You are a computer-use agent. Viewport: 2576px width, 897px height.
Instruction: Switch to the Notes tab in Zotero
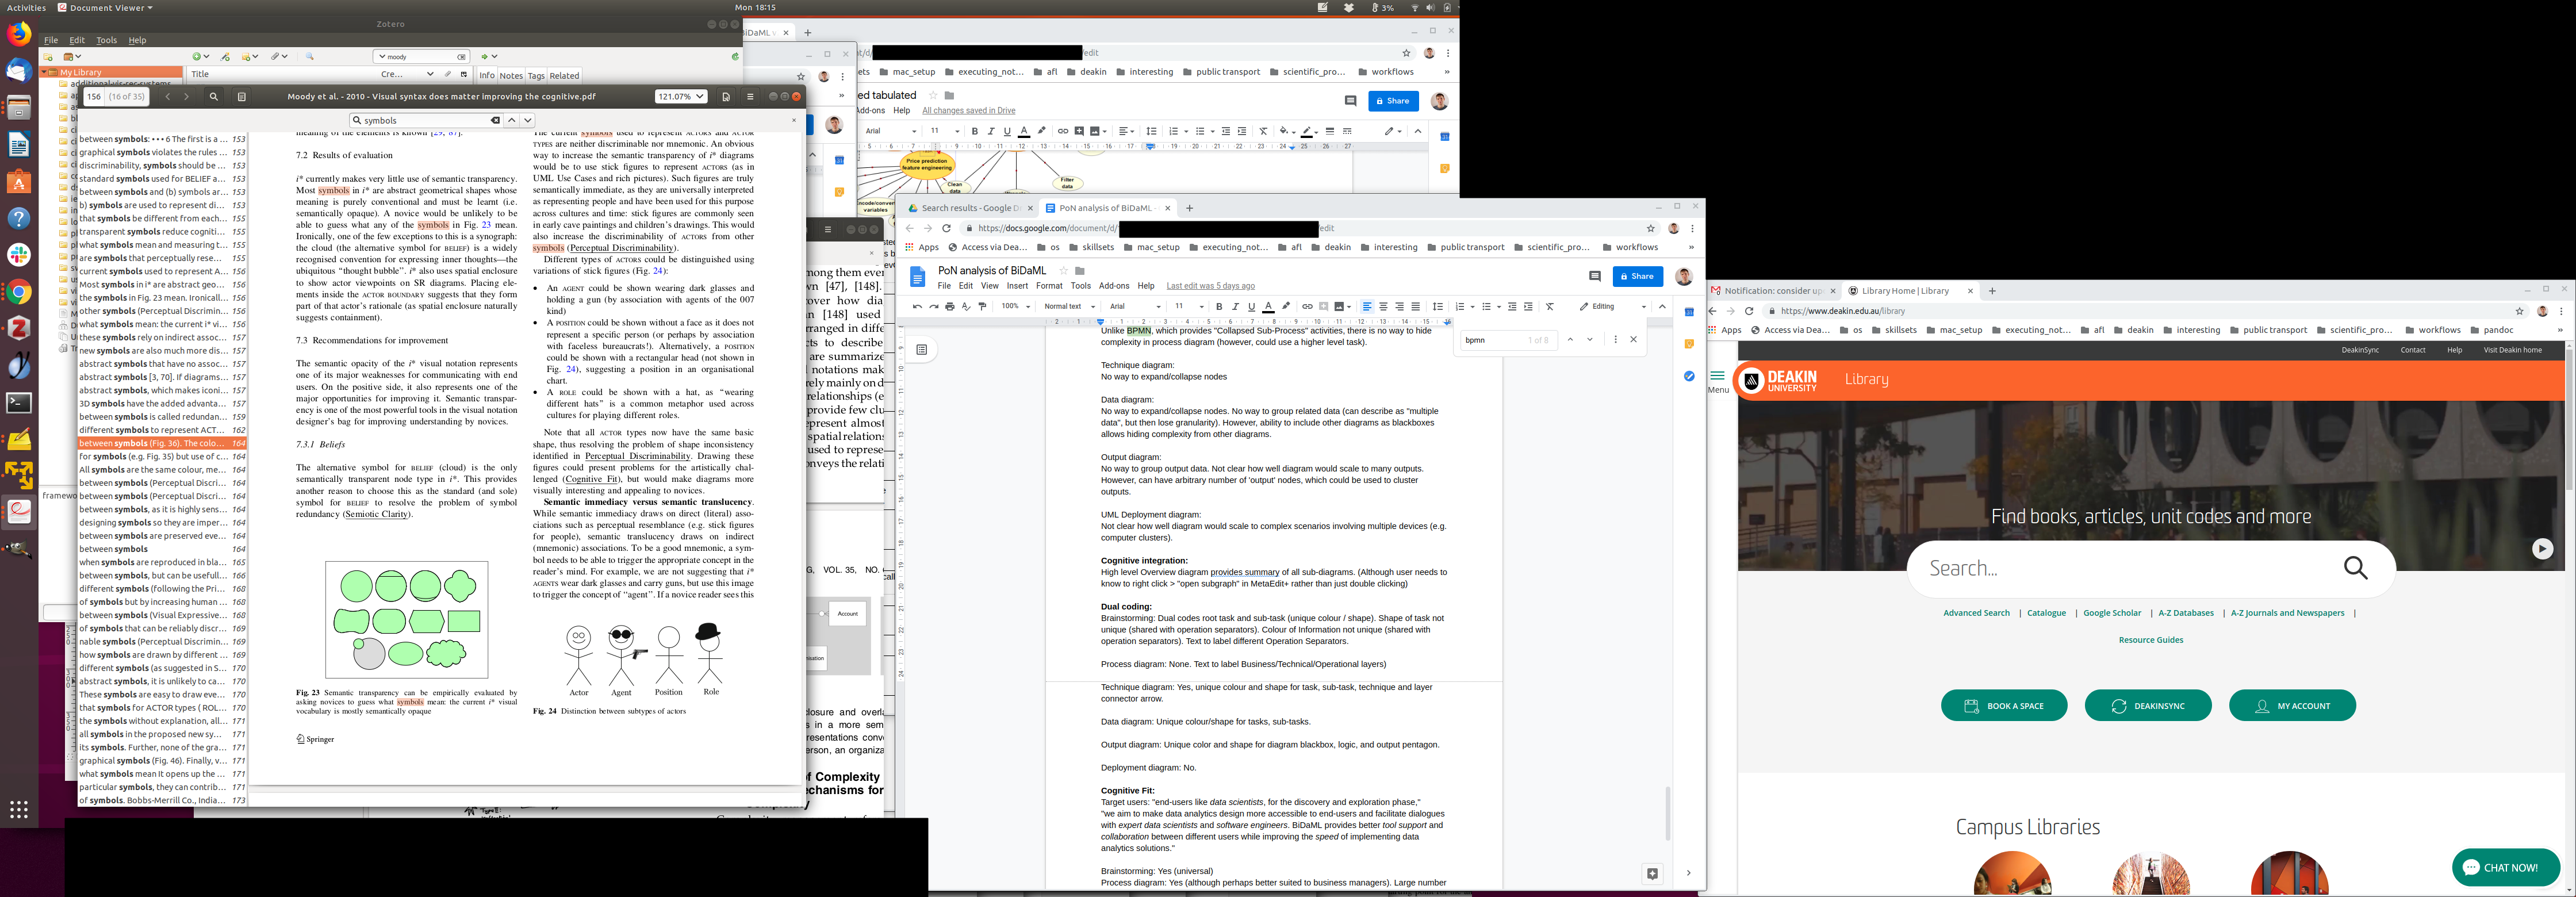(511, 76)
